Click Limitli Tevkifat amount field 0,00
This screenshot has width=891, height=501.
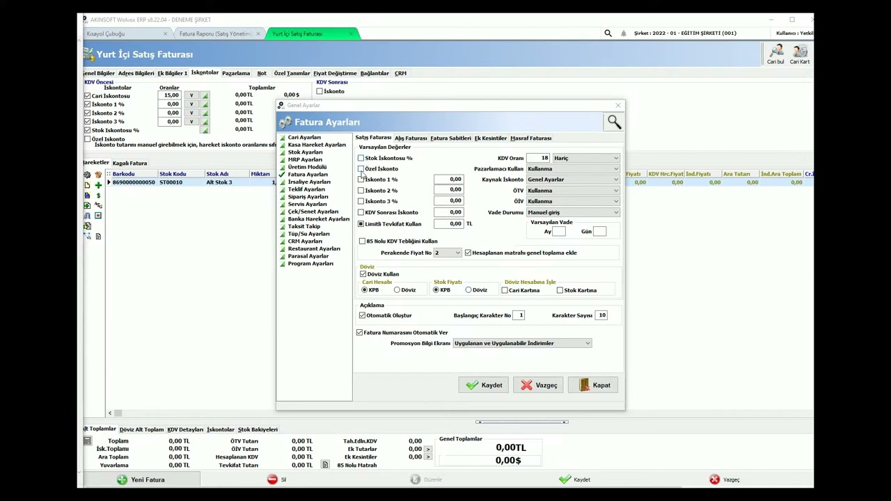(x=448, y=224)
